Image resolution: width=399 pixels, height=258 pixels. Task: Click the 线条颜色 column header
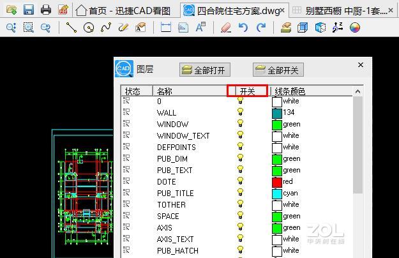[x=312, y=91]
